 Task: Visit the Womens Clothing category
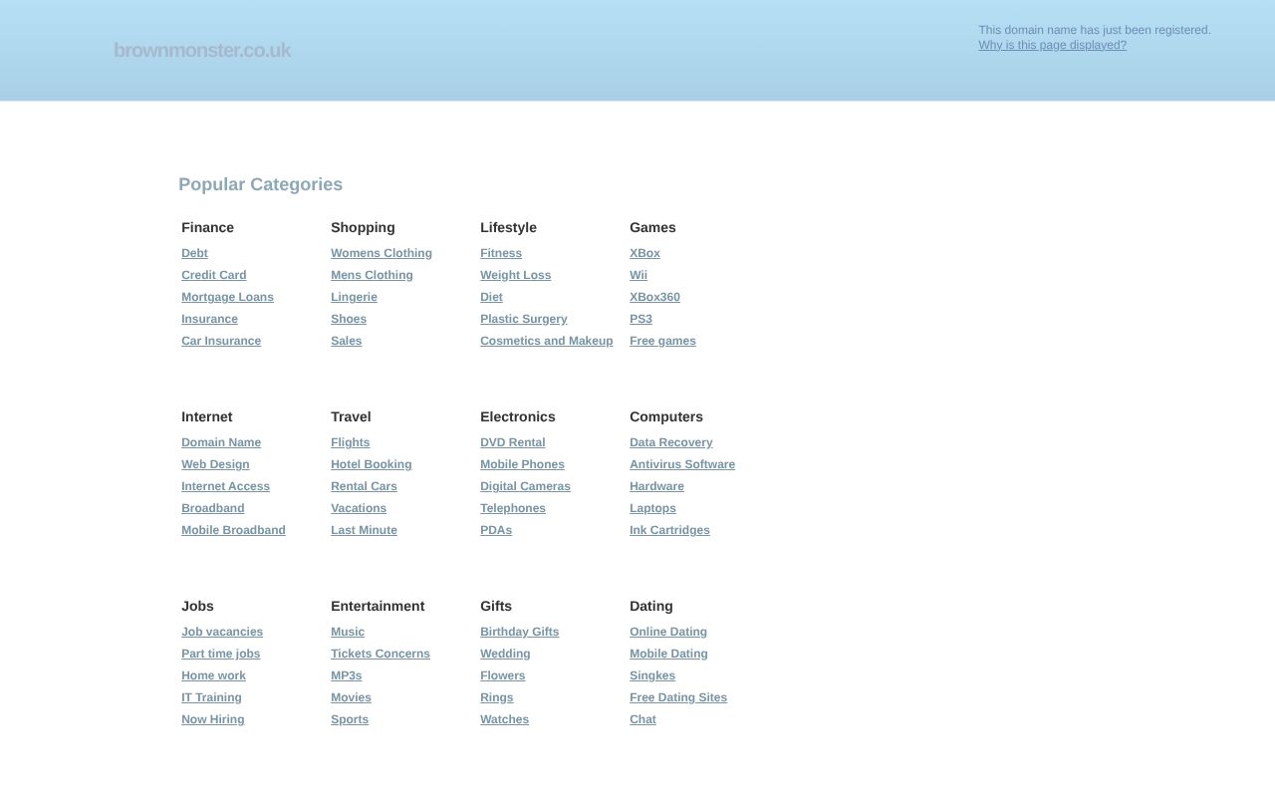click(381, 253)
